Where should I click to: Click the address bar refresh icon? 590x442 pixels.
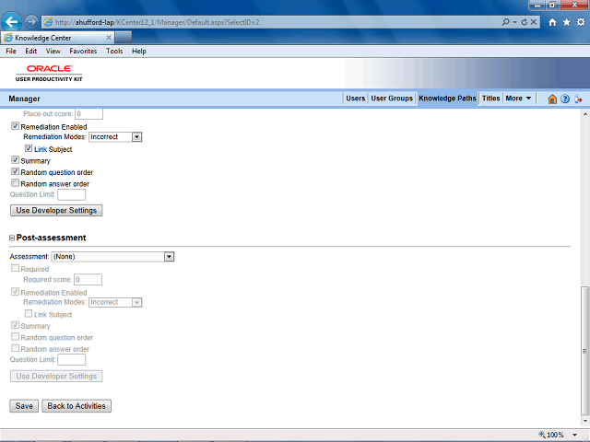point(525,22)
